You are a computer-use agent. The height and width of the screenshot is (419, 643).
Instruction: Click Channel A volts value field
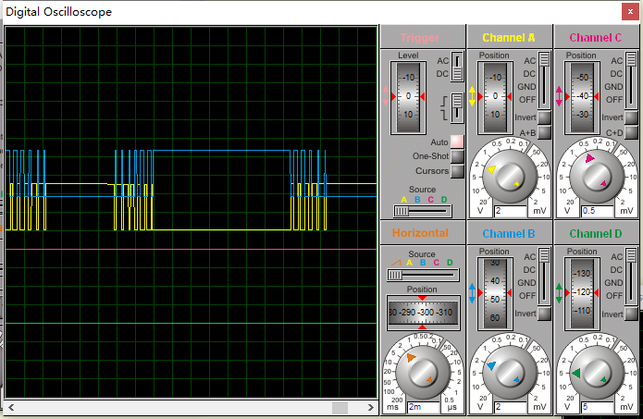tap(510, 211)
